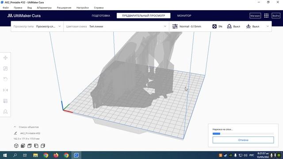Open the Файл menu
Screen dimensions: 283x159
[6, 8]
